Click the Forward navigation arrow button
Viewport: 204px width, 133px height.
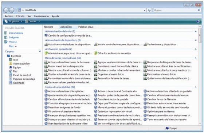click(x=12, y=10)
